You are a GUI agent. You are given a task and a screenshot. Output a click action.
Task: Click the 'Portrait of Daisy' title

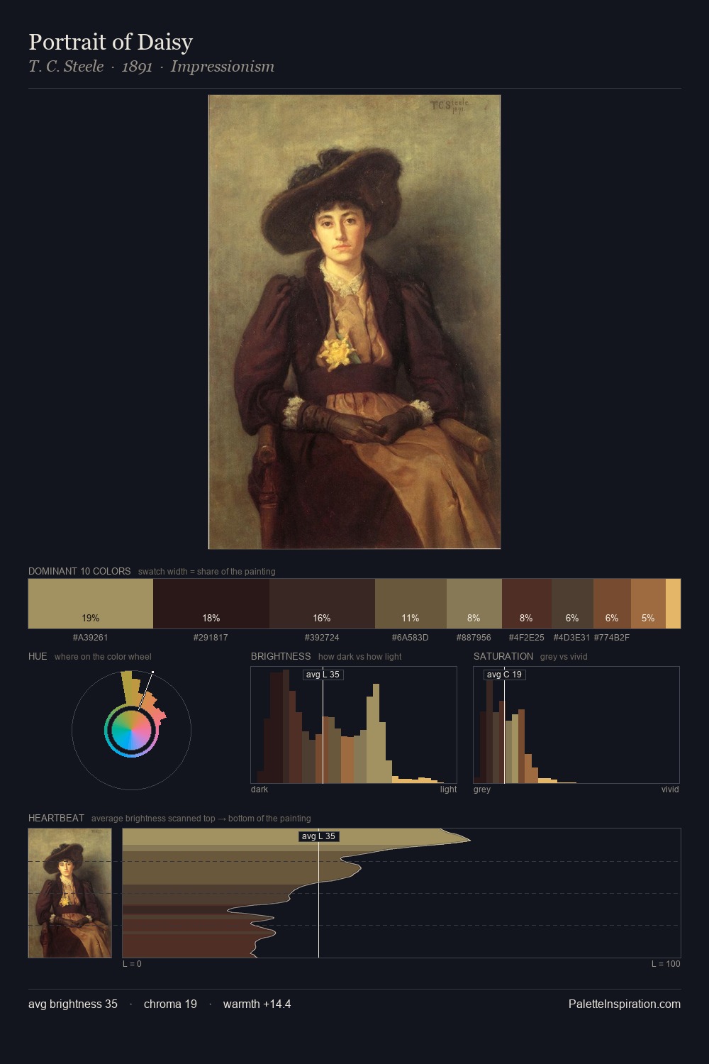coord(111,42)
